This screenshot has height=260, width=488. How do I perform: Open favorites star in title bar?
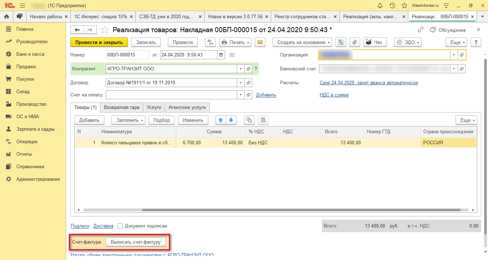[x=404, y=5]
